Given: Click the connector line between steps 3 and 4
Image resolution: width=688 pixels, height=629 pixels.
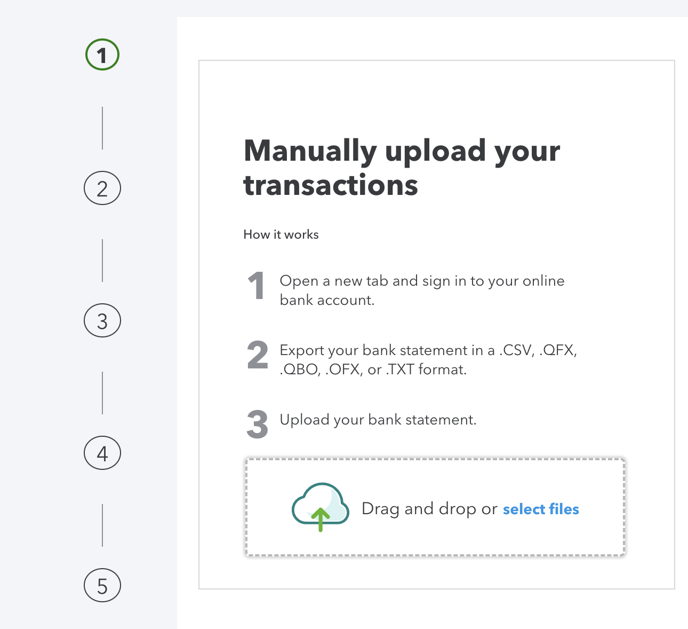Looking at the screenshot, I should (102, 393).
